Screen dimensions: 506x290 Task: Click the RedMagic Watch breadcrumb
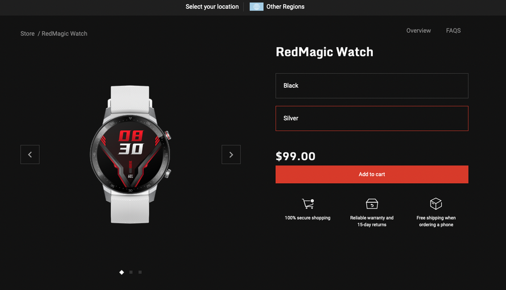pos(64,34)
